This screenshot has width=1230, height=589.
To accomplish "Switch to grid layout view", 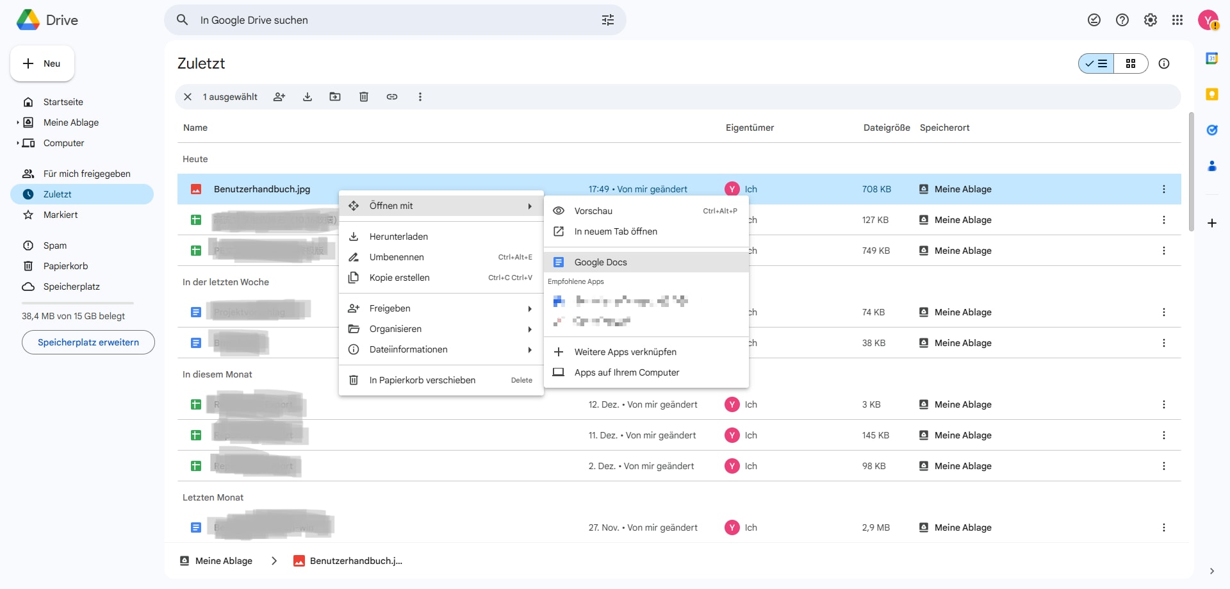I will pyautogui.click(x=1131, y=63).
